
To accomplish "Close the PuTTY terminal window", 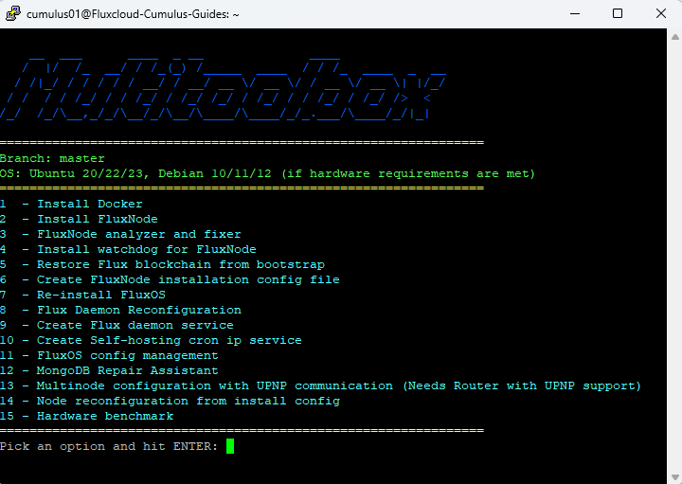I will (x=660, y=14).
